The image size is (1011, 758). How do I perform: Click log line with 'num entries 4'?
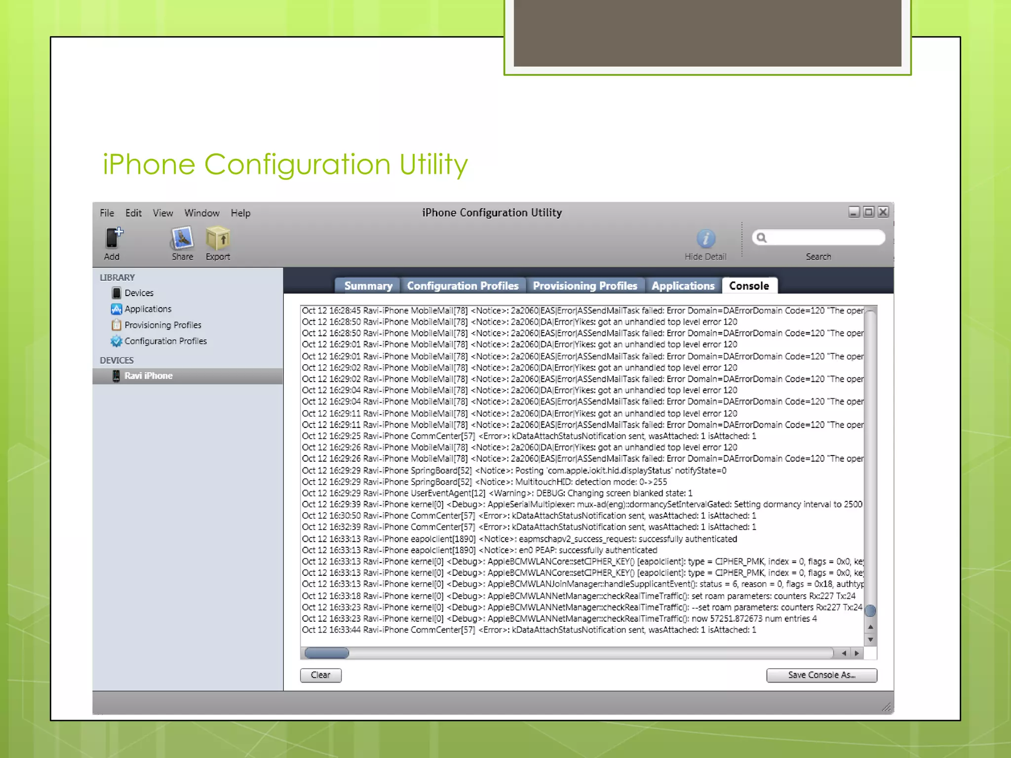coord(559,618)
